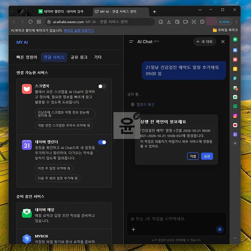The image size is (251, 251).
Task: Click the image search scan icon
Action: (x=194, y=22)
